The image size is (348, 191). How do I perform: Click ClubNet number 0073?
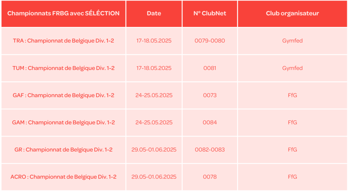click(x=210, y=95)
